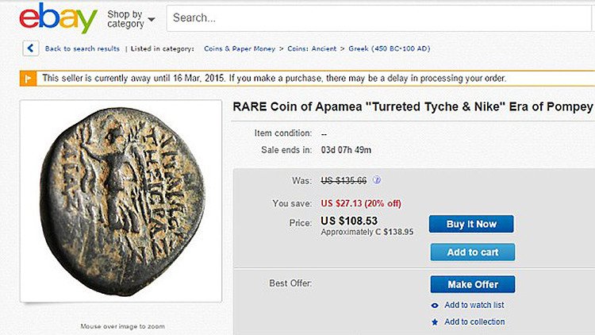
Task: Expand the Shop by category dropdown
Action: (131, 18)
